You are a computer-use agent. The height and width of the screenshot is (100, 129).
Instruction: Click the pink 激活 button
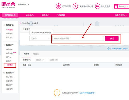(112, 38)
